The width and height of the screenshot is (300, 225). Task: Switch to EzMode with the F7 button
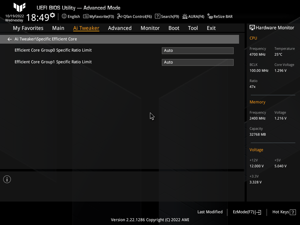pyautogui.click(x=246, y=212)
